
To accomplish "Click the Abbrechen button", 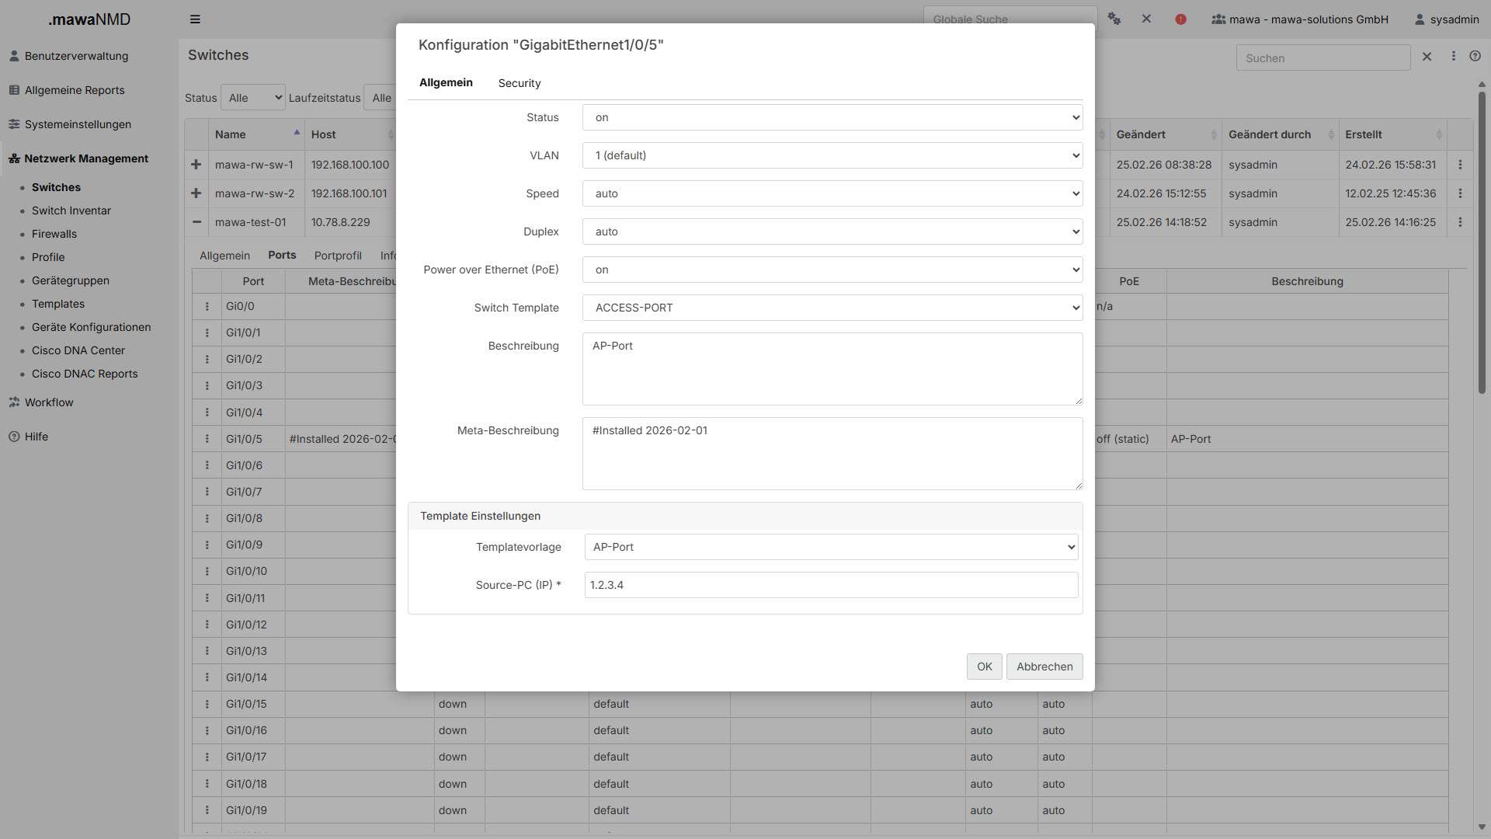I will click(x=1044, y=667).
